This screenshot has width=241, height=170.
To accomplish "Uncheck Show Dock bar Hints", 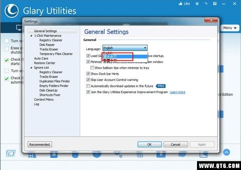I will (88, 74).
